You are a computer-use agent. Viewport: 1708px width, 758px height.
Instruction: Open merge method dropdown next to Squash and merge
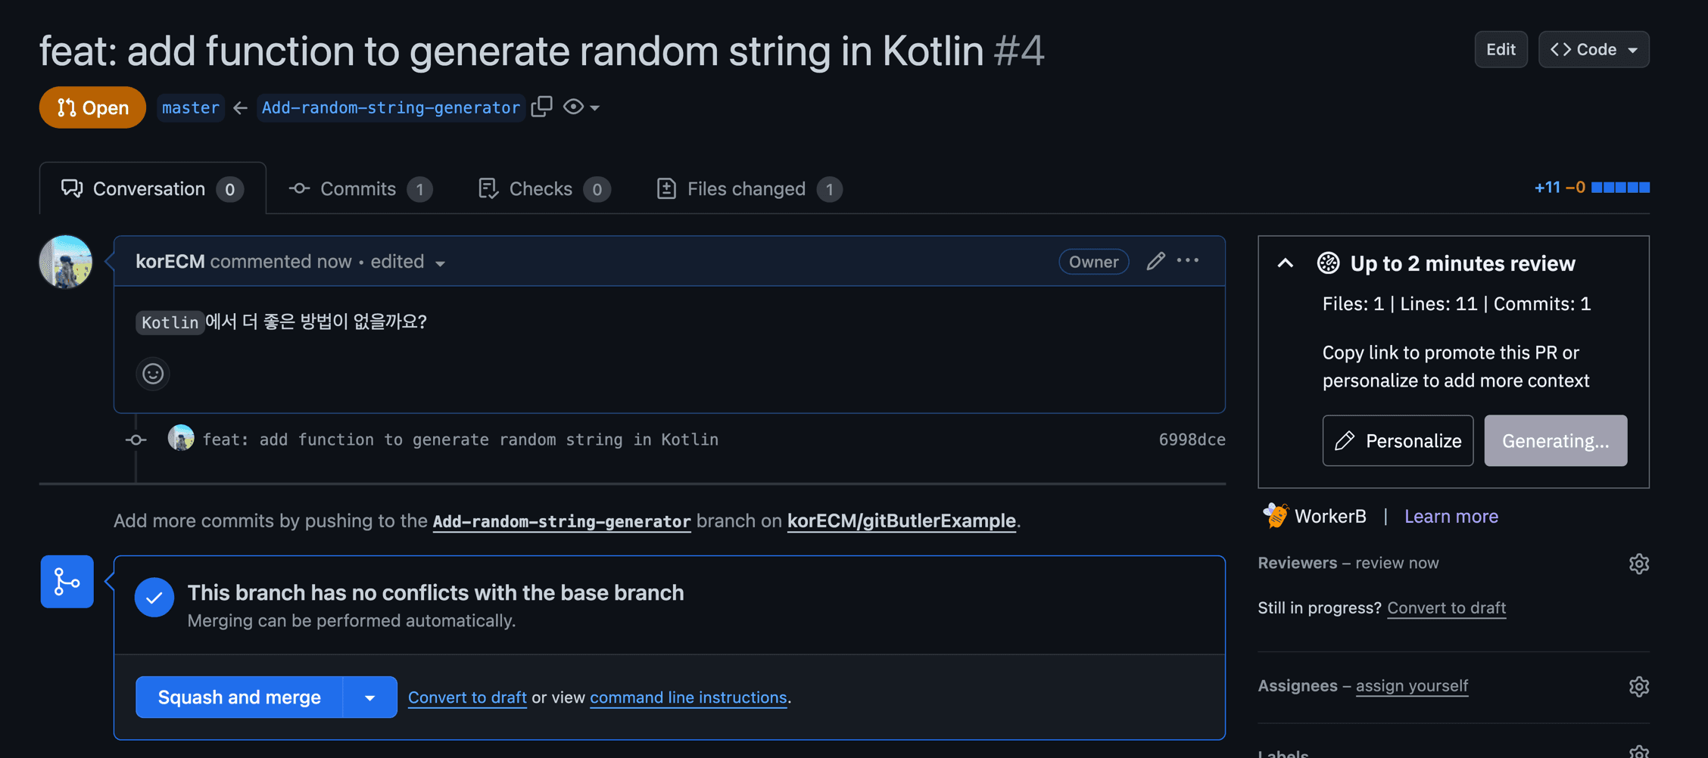(x=369, y=697)
